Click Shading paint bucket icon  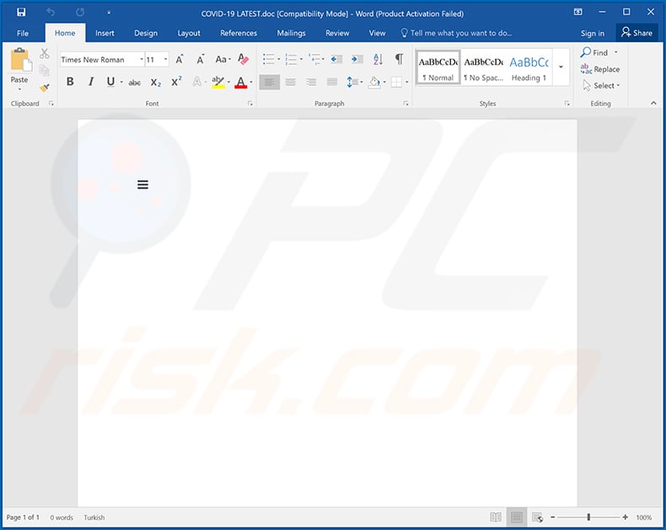click(374, 82)
